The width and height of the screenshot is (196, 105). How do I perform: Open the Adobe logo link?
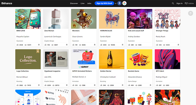pyautogui.click(x=189, y=3)
